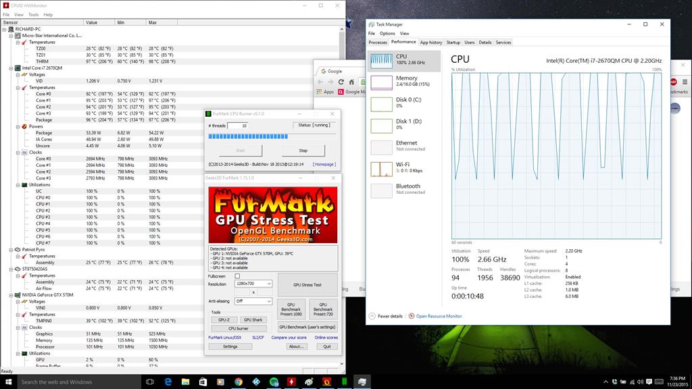
Task: Switch to the App history tab
Action: click(x=430, y=43)
